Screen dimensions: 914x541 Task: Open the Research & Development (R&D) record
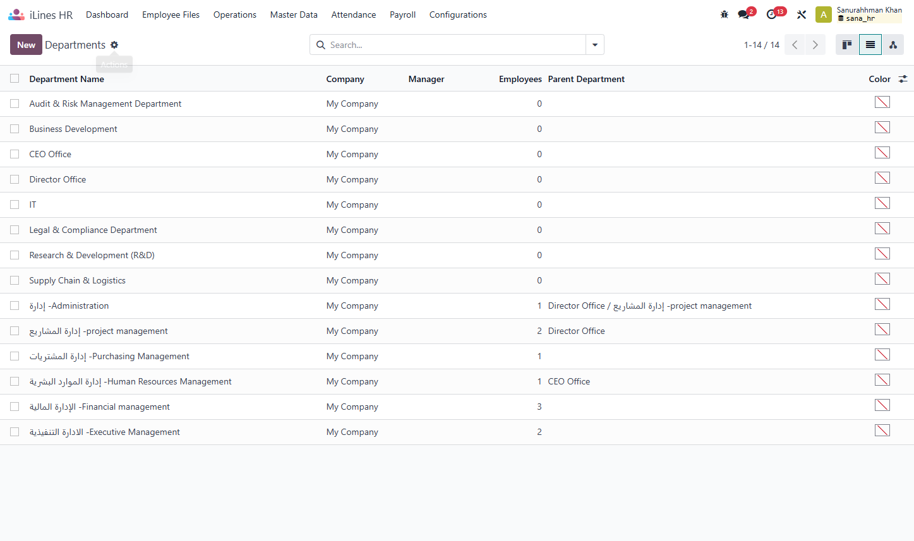(92, 255)
